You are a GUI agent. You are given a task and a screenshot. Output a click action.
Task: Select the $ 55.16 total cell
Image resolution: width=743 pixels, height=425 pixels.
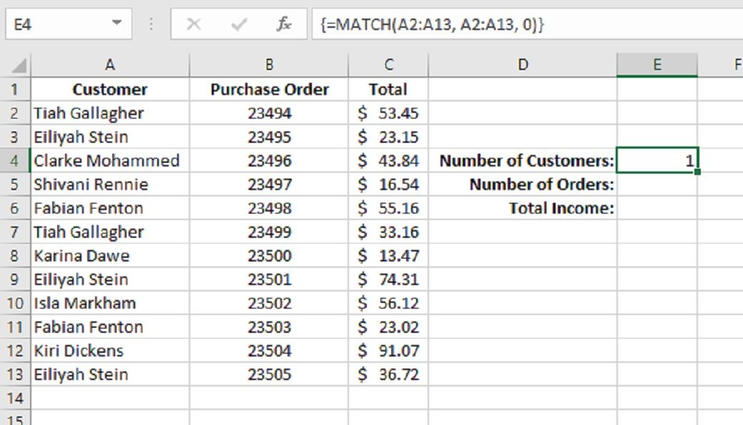click(x=388, y=209)
